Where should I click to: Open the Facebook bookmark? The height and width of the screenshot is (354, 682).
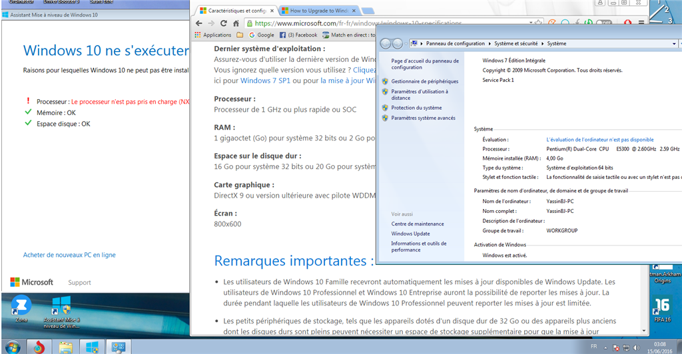tap(298, 35)
